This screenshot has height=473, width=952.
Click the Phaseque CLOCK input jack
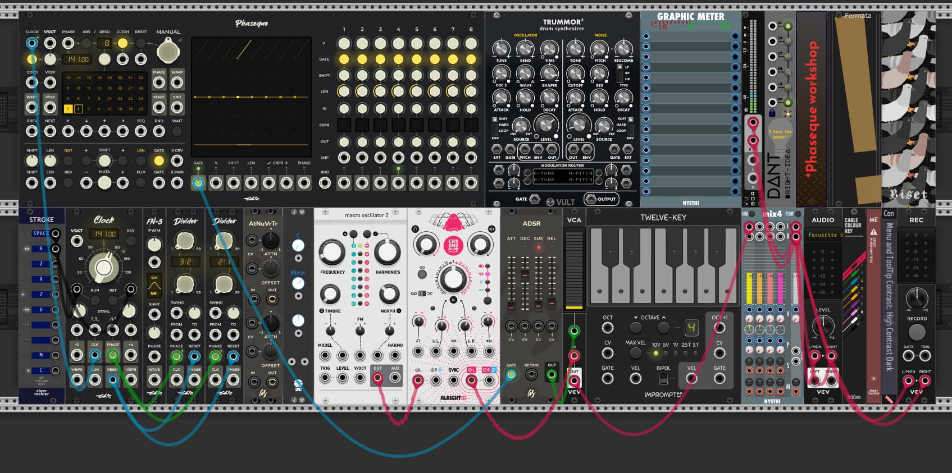(32, 43)
